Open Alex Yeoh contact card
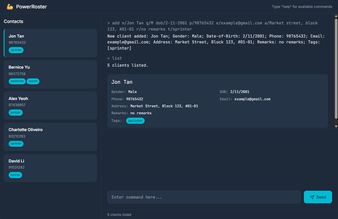 tap(50, 105)
